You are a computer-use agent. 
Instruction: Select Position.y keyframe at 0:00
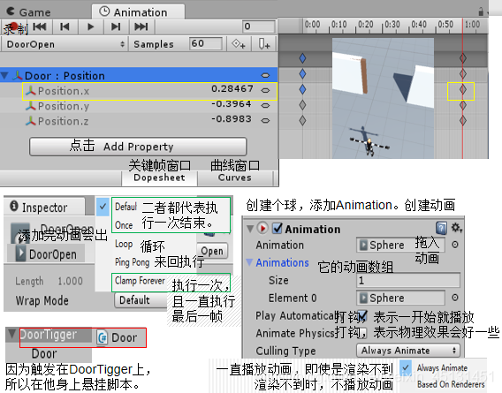point(302,104)
